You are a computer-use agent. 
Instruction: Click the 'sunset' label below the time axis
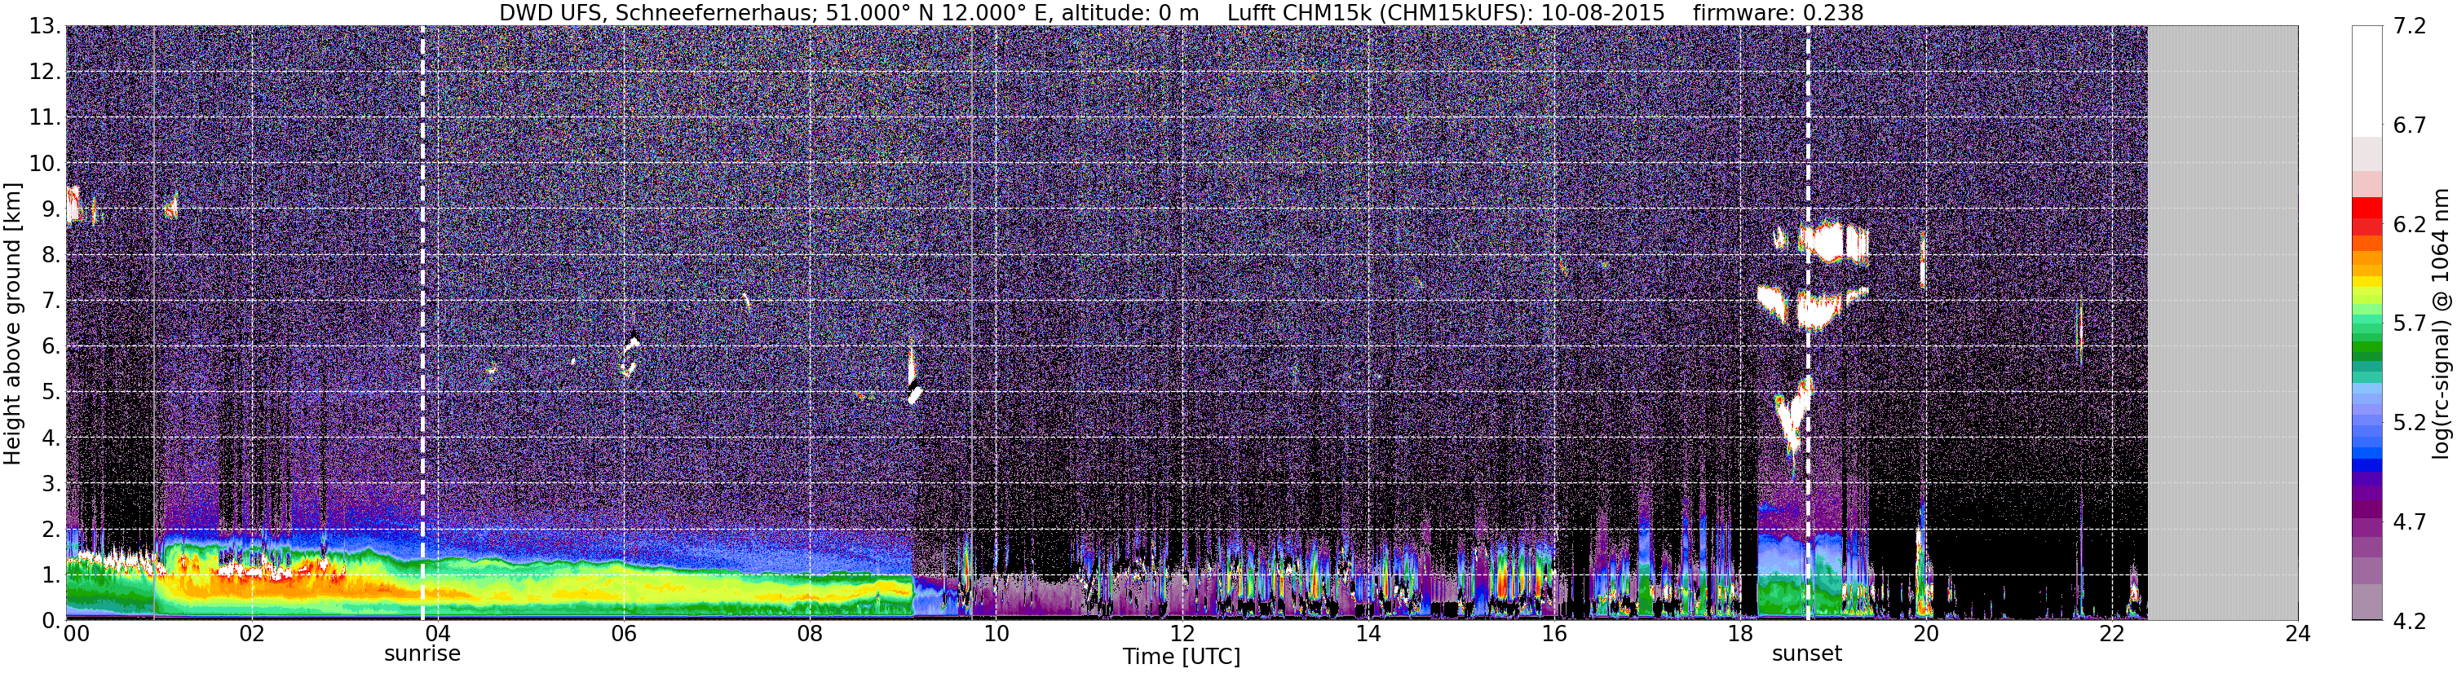[1806, 654]
